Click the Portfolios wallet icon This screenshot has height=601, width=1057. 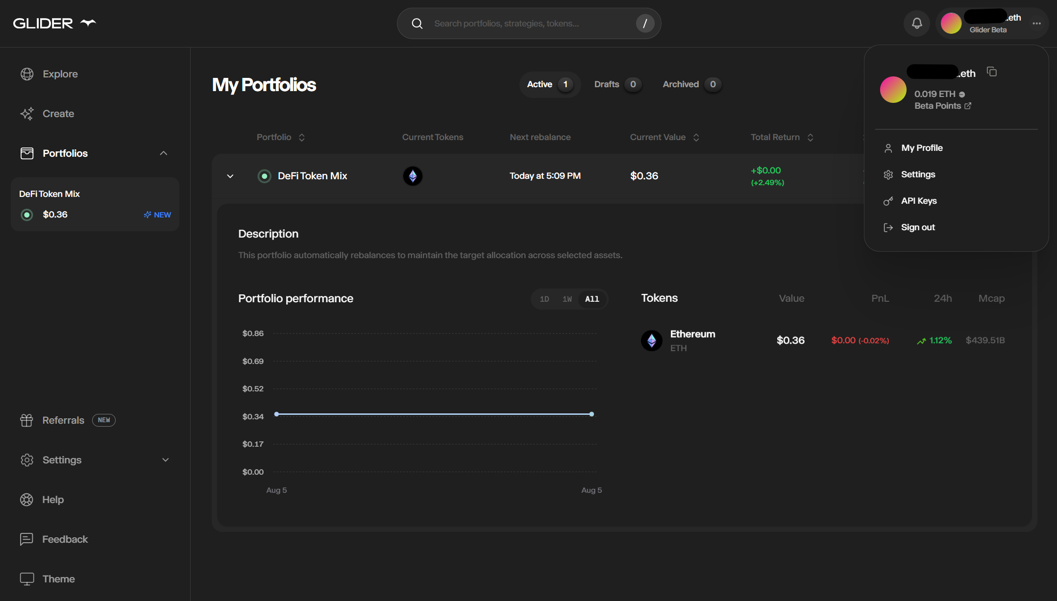click(x=27, y=153)
